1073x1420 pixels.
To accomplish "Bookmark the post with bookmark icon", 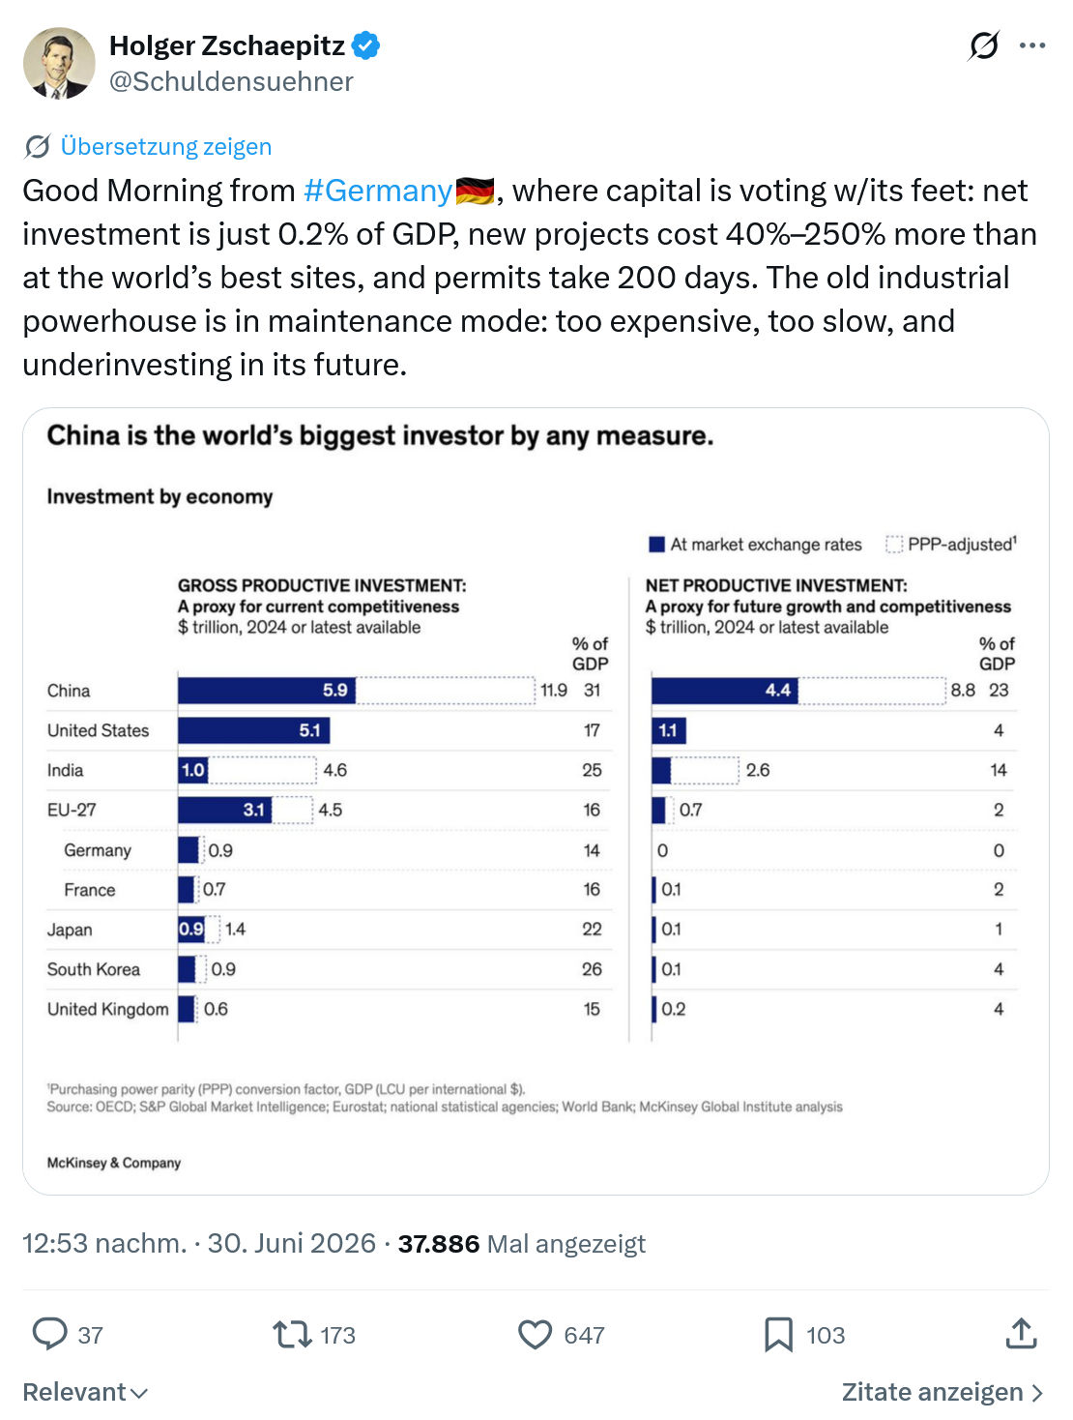I will click(778, 1335).
